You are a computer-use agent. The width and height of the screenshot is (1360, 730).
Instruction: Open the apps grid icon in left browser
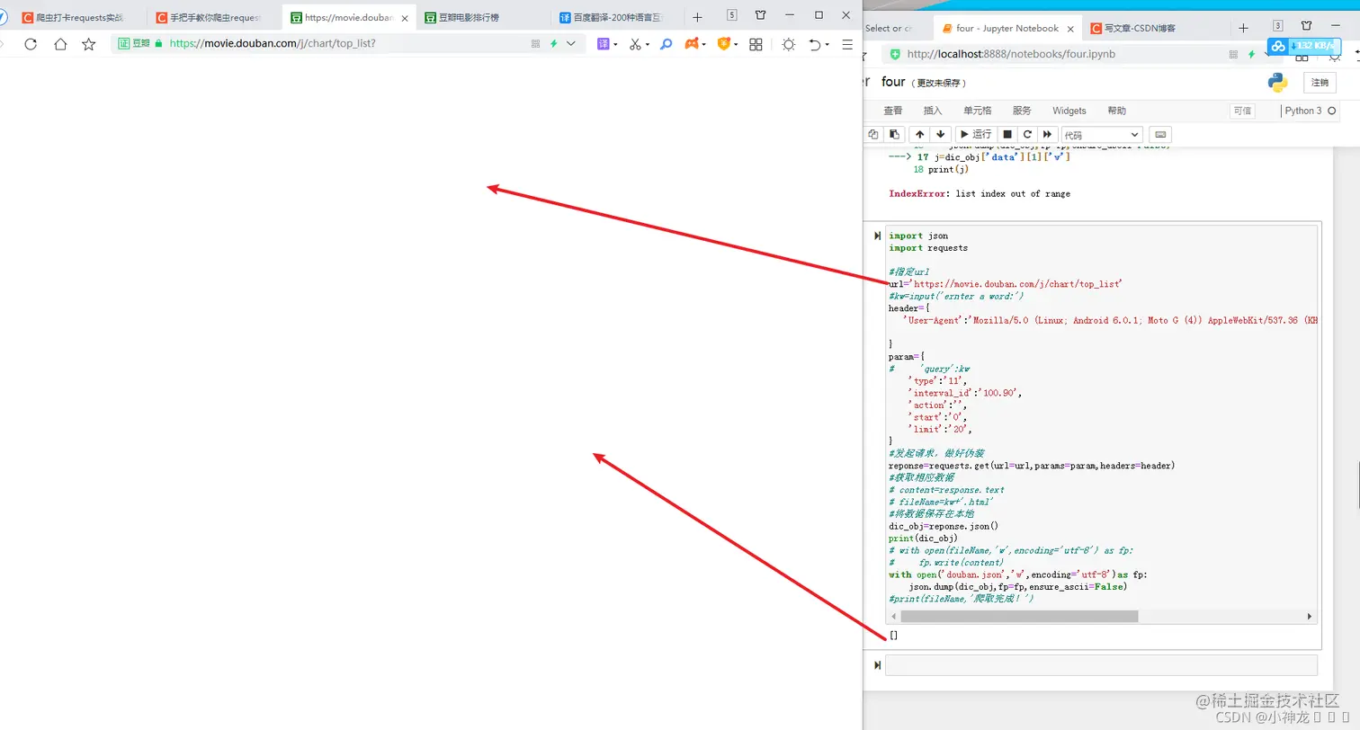click(756, 44)
